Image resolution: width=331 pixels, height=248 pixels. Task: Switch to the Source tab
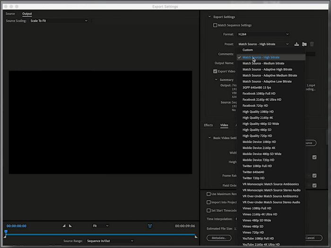(10, 14)
